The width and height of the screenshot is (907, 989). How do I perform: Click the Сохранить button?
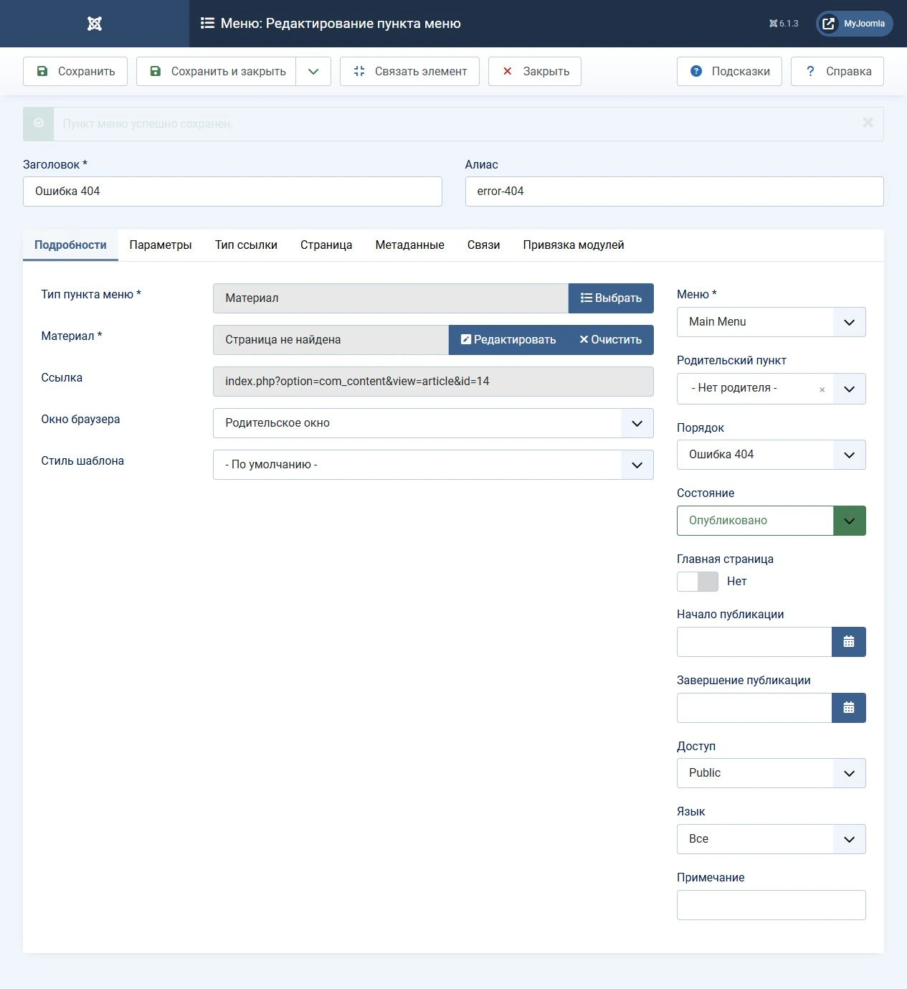click(x=75, y=71)
